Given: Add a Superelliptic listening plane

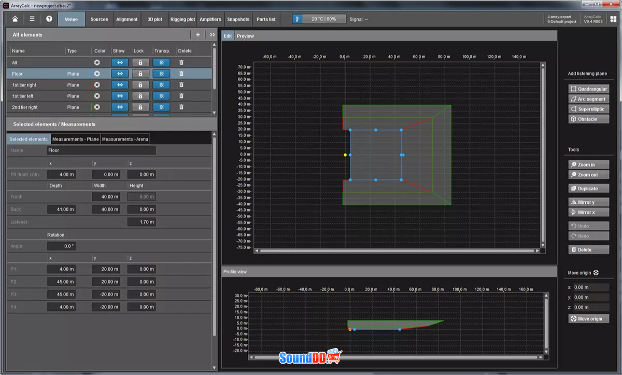Looking at the screenshot, I should click(589, 109).
